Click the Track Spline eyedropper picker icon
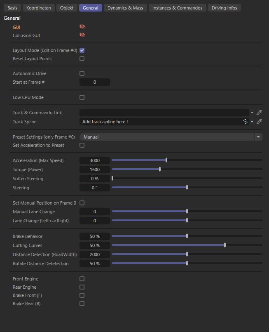Image resolution: width=269 pixels, height=332 pixels. pyautogui.click(x=259, y=122)
